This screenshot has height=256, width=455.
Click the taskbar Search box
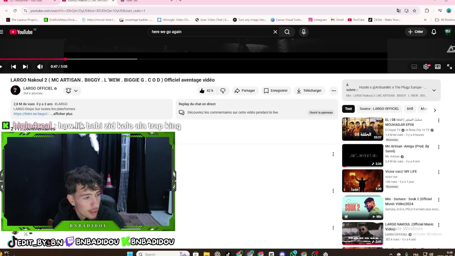[162, 254]
